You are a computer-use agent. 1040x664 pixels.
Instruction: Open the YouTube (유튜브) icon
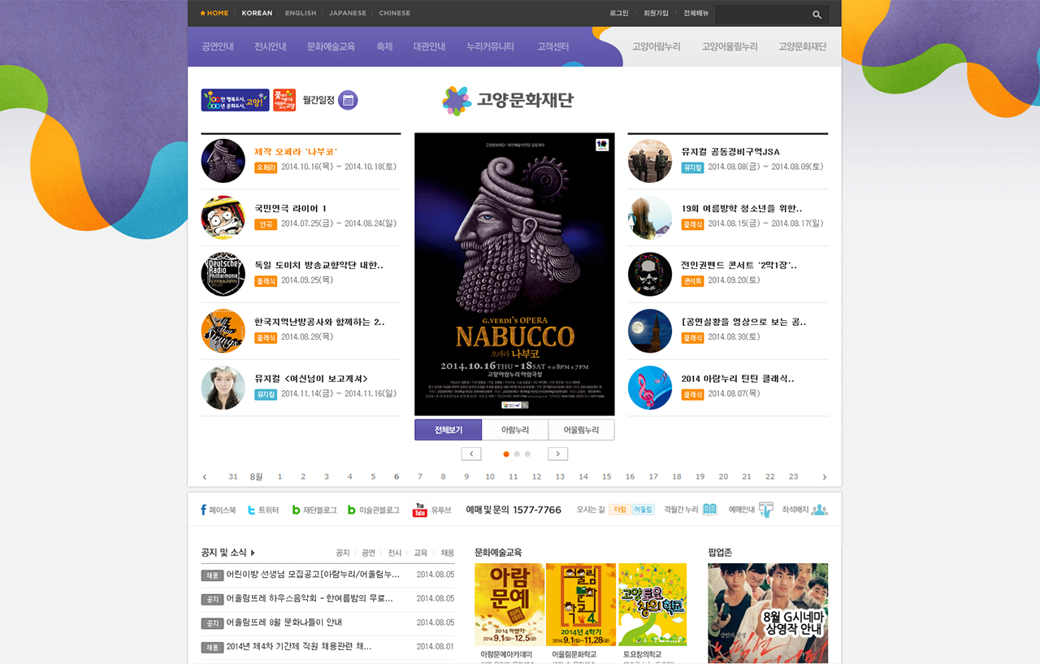420,510
